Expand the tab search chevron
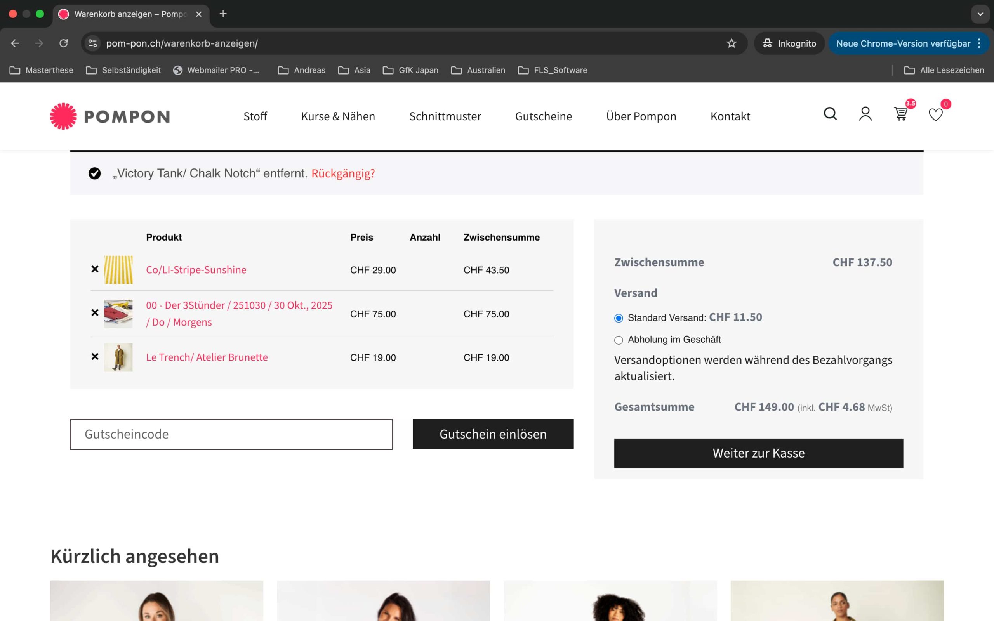994x621 pixels. (x=980, y=14)
